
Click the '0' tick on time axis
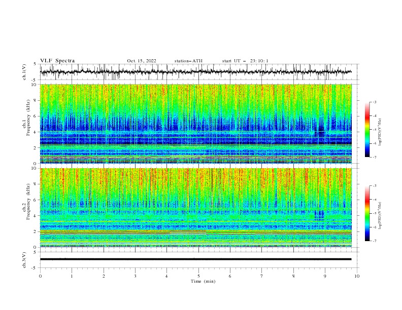[x=40, y=276]
